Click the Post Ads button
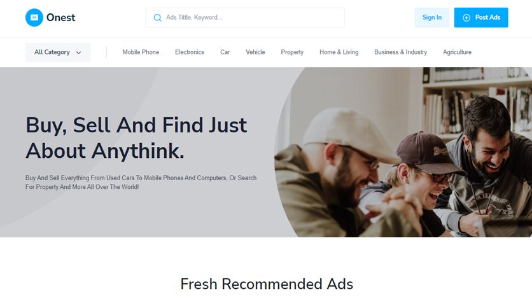 [x=481, y=18]
